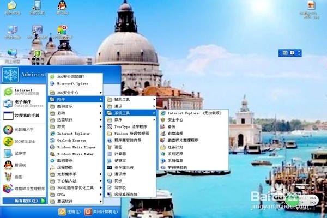
Task: Open 光影魔术手 in the Start menu's recent list
Action: 24,130
